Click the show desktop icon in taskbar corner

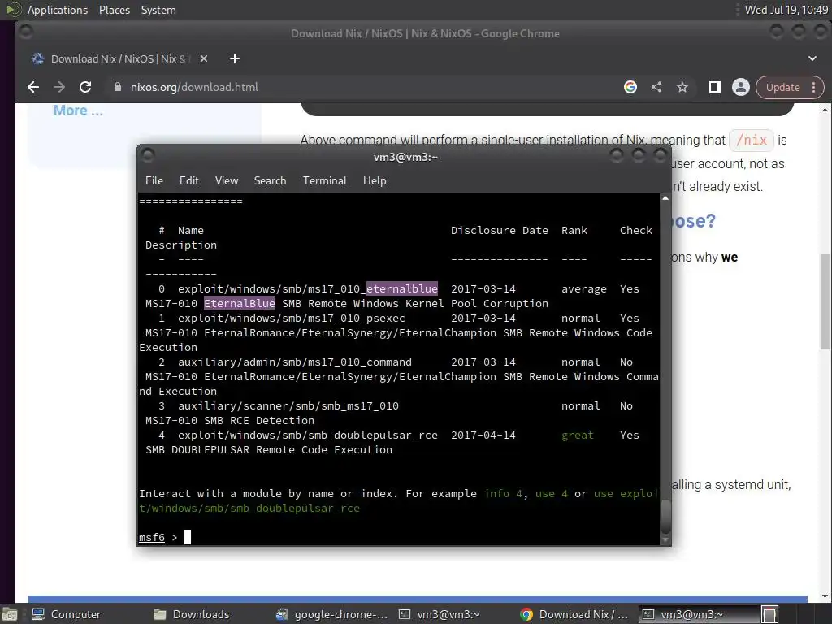(x=10, y=614)
